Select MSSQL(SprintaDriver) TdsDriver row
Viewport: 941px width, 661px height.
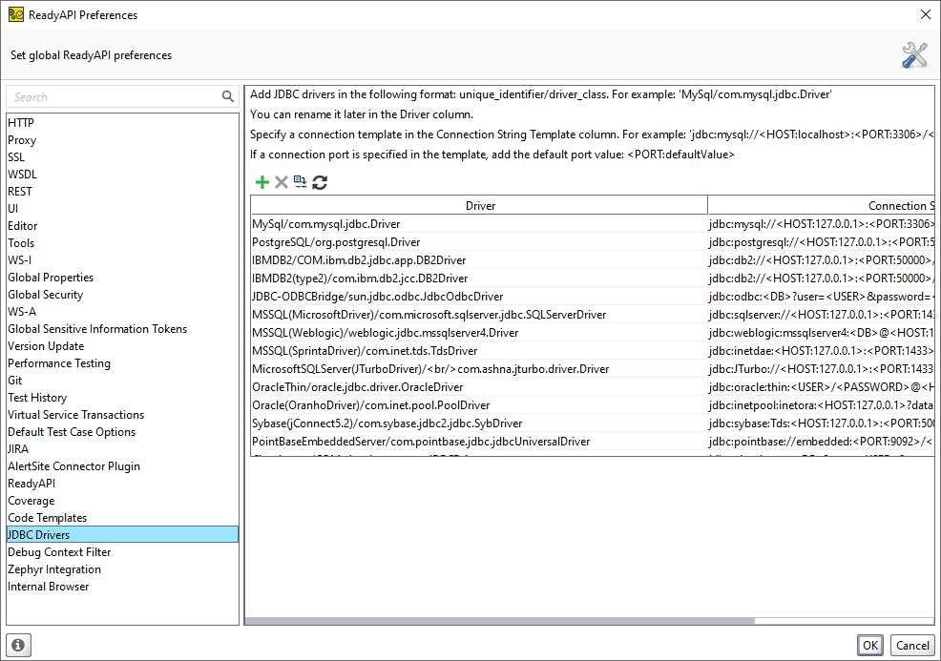coord(479,351)
